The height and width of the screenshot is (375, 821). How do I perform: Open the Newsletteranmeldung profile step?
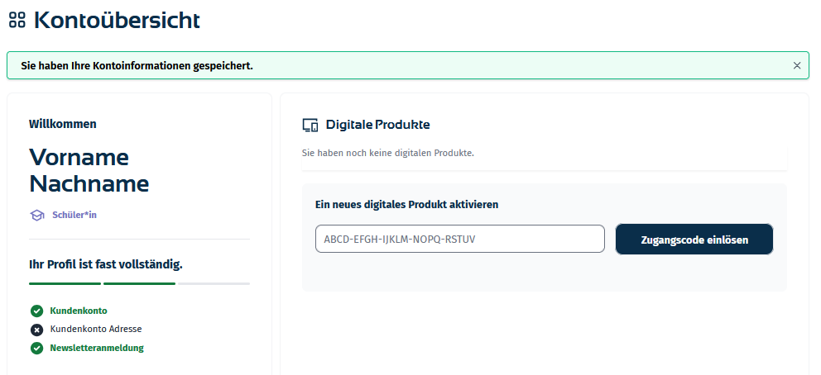click(96, 349)
